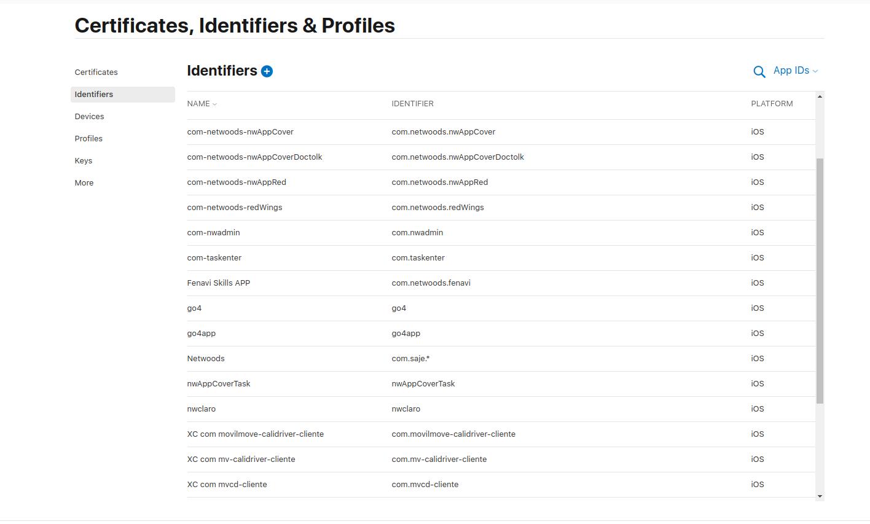Select More in the sidebar
This screenshot has height=524, width=870.
(84, 183)
